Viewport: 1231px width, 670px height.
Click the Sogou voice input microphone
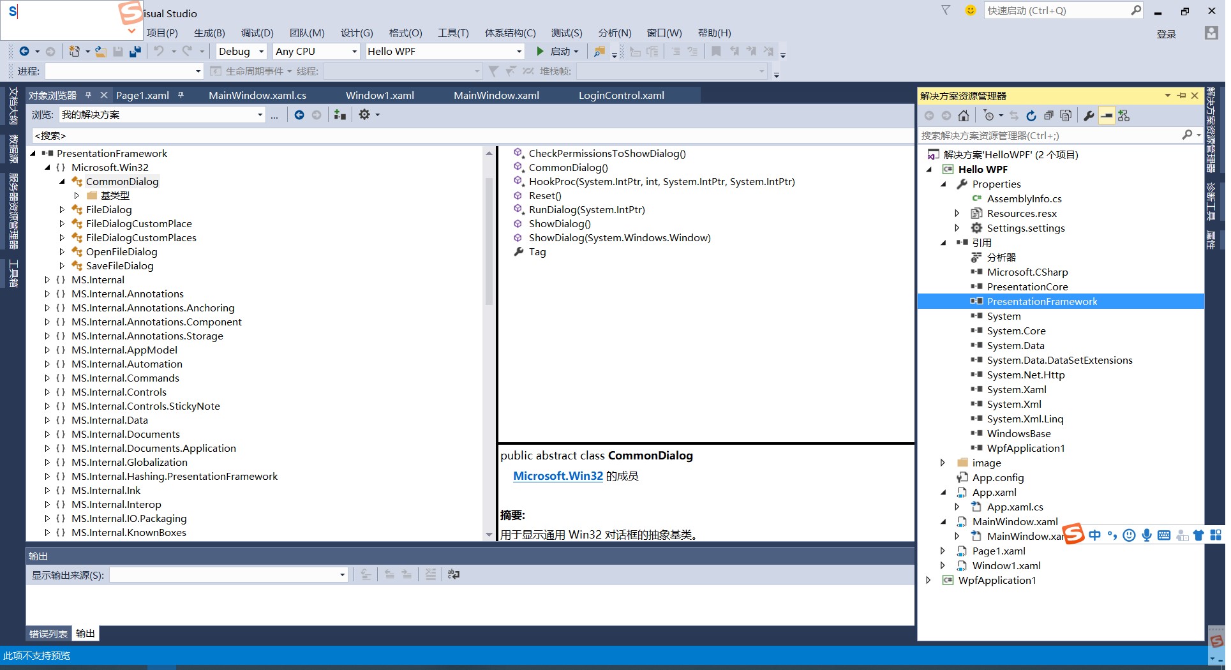[1147, 535]
